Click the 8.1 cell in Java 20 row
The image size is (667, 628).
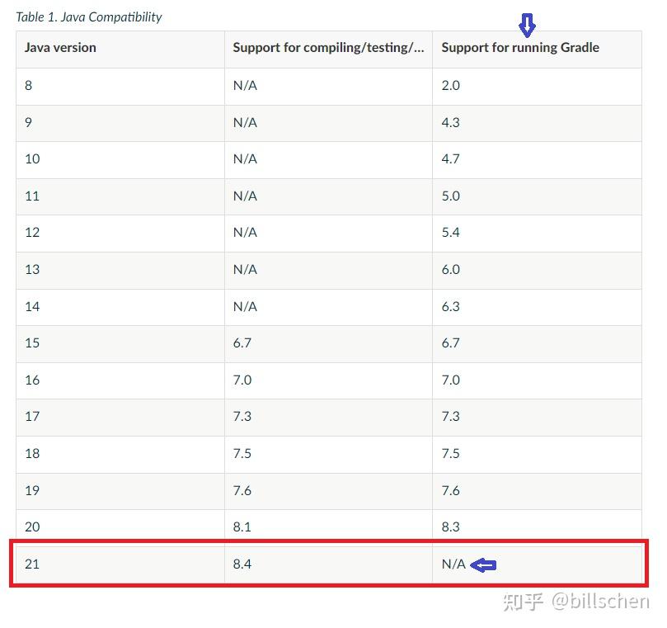click(328, 526)
